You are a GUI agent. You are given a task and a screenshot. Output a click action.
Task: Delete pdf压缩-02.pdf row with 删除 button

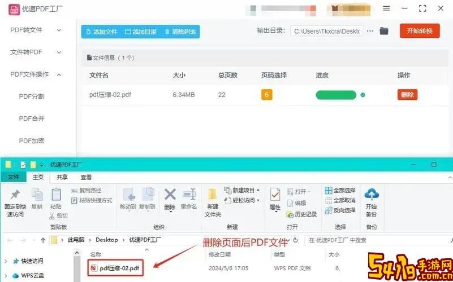coord(407,95)
